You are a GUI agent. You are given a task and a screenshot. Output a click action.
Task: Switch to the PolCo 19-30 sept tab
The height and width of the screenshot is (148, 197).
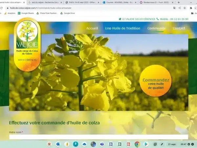[x=82, y=2]
